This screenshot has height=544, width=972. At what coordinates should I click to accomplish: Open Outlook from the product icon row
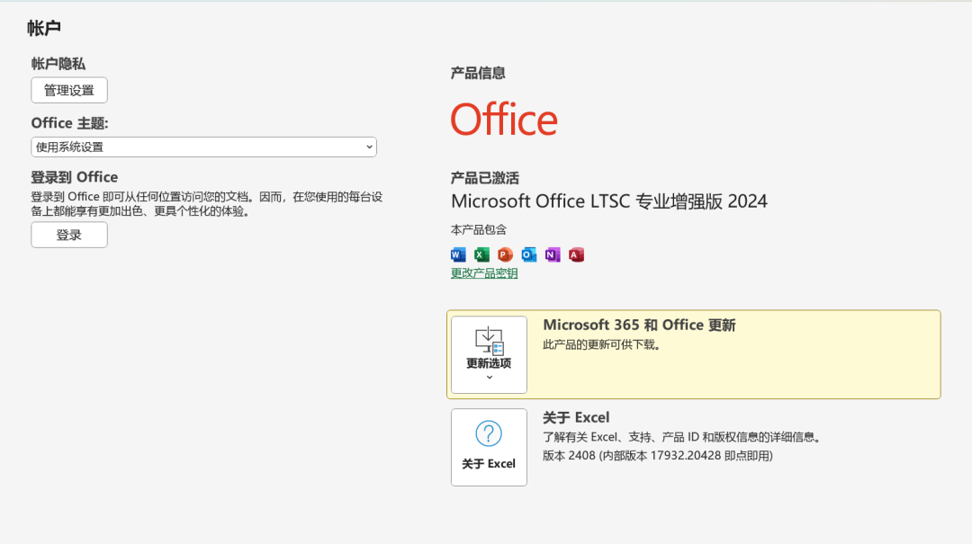(x=528, y=254)
